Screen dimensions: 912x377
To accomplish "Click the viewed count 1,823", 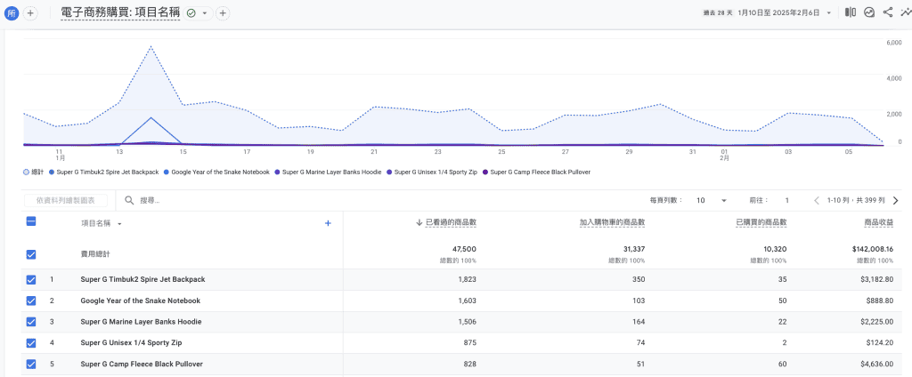I will (467, 279).
